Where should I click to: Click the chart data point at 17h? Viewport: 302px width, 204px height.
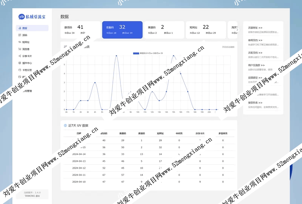(x=188, y=91)
